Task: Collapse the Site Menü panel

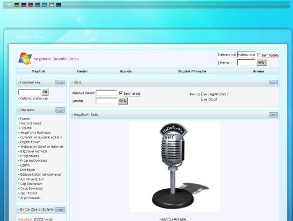Action: point(60,110)
